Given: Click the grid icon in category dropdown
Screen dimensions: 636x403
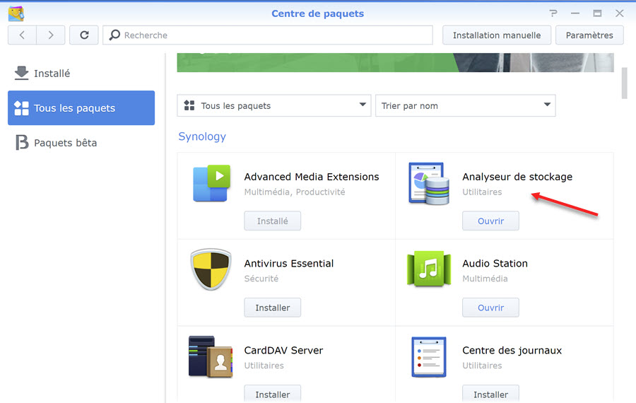Looking at the screenshot, I should 189,105.
